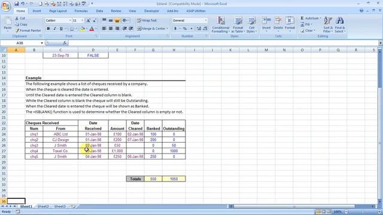Open Conditional Formatting menu

click(221, 24)
